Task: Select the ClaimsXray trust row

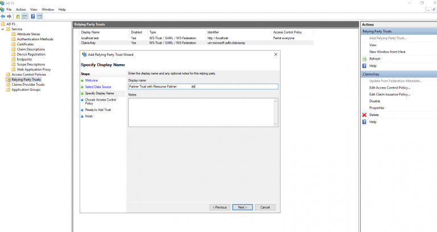Action: tap(196, 43)
